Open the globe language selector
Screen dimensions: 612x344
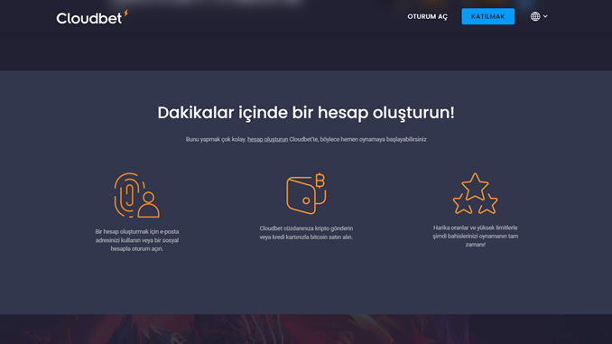[x=535, y=16]
